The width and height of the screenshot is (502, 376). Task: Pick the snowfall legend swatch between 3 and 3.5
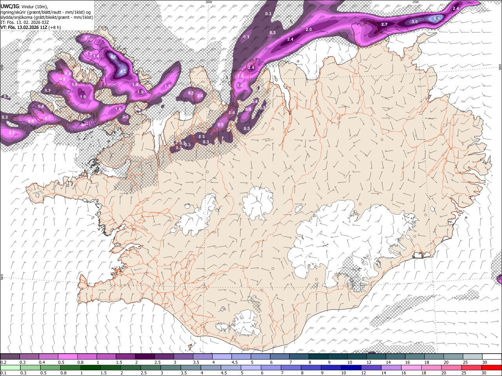[184, 356]
